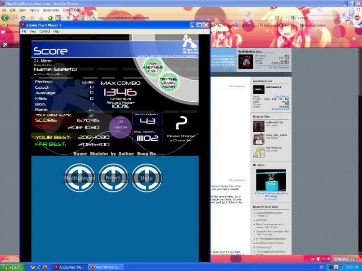The width and height of the screenshot is (362, 271).
Task: Click McAfee toolbar in Firefox status bar
Action: coord(345,259)
